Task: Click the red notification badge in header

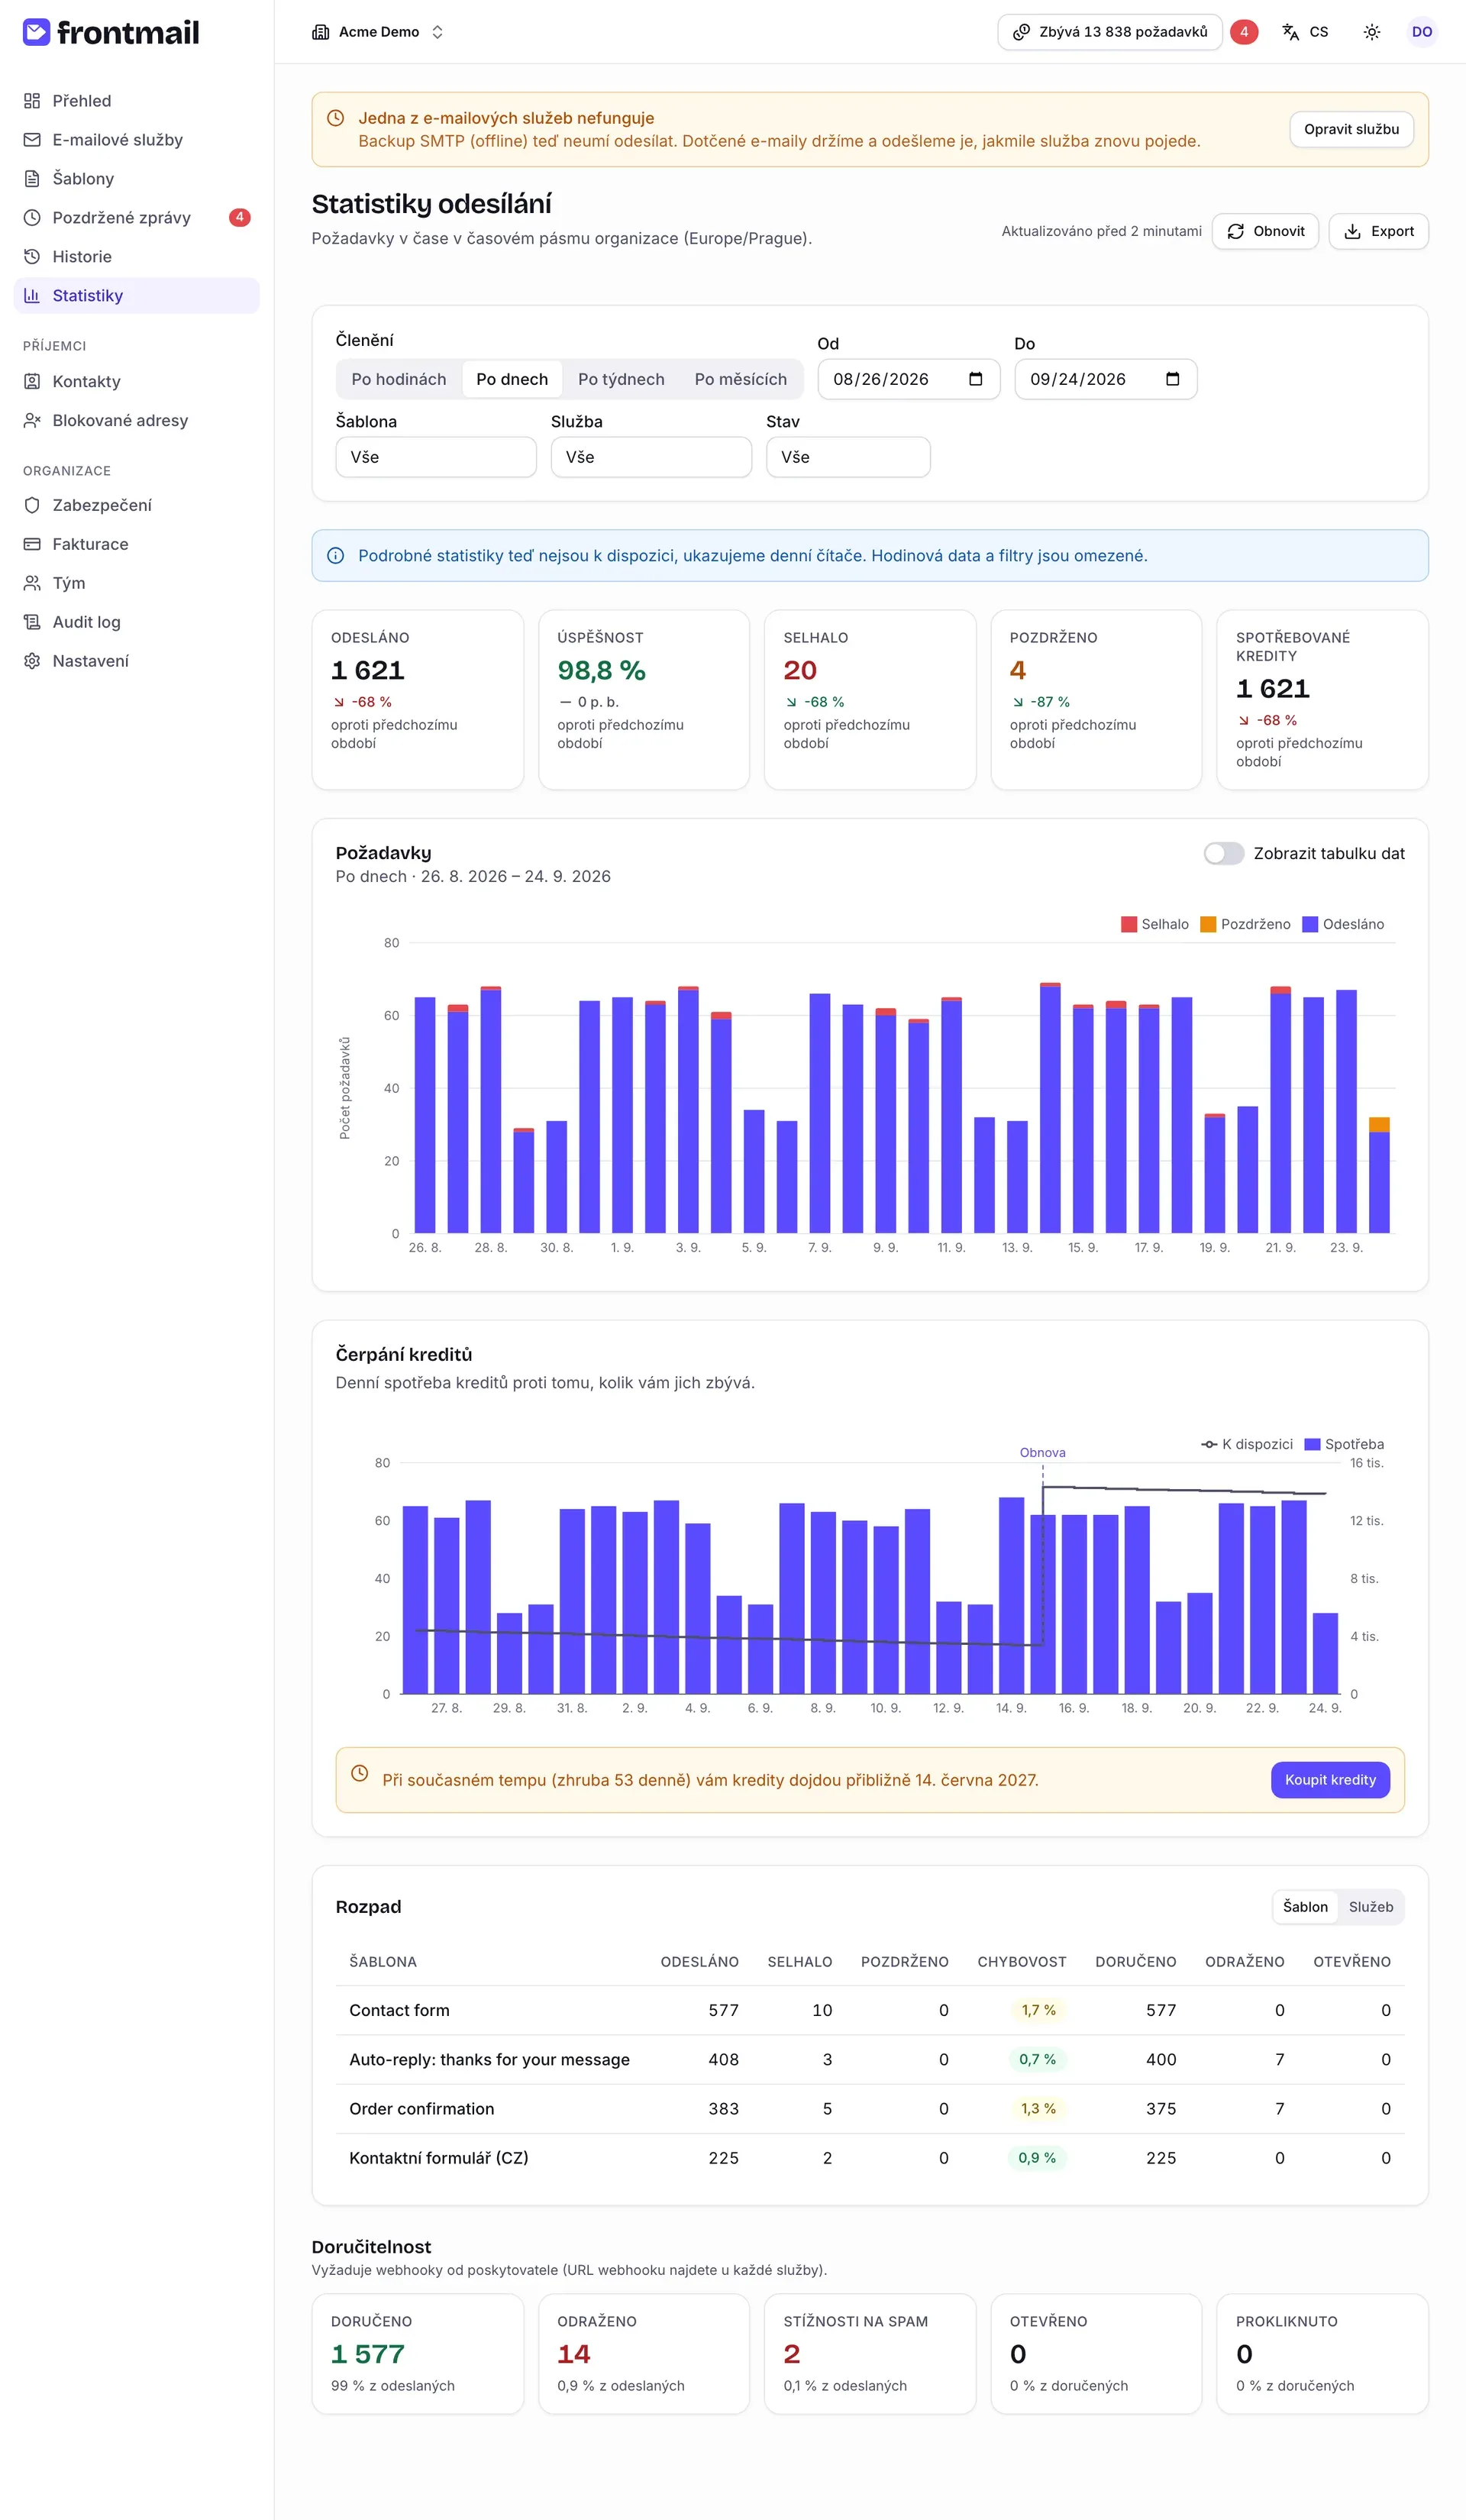Action: click(1244, 32)
